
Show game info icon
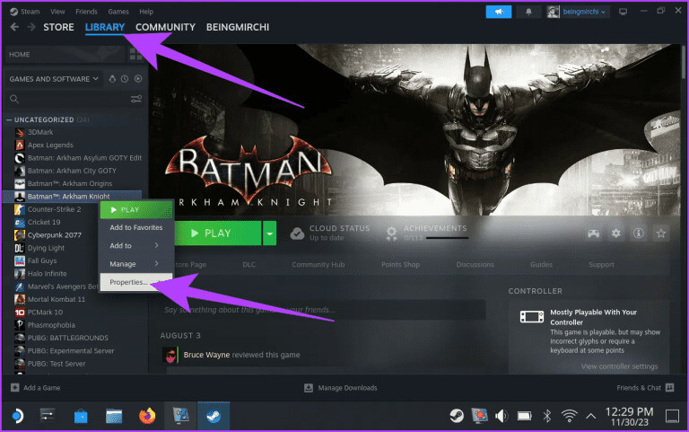[x=639, y=234]
